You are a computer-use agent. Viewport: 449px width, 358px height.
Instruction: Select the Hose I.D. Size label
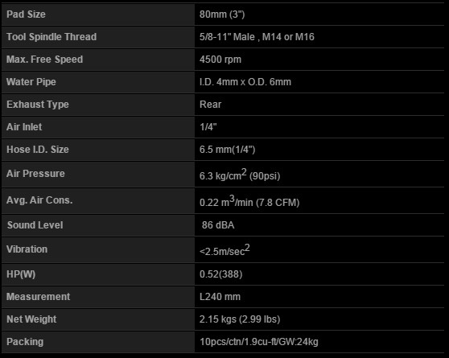pyautogui.click(x=38, y=150)
